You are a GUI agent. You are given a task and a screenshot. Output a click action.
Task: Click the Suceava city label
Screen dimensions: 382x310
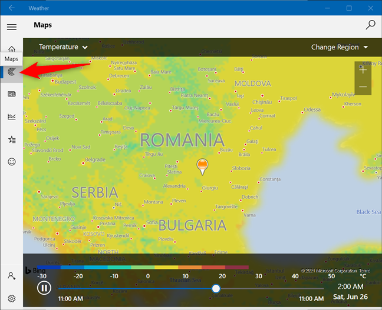(216, 81)
